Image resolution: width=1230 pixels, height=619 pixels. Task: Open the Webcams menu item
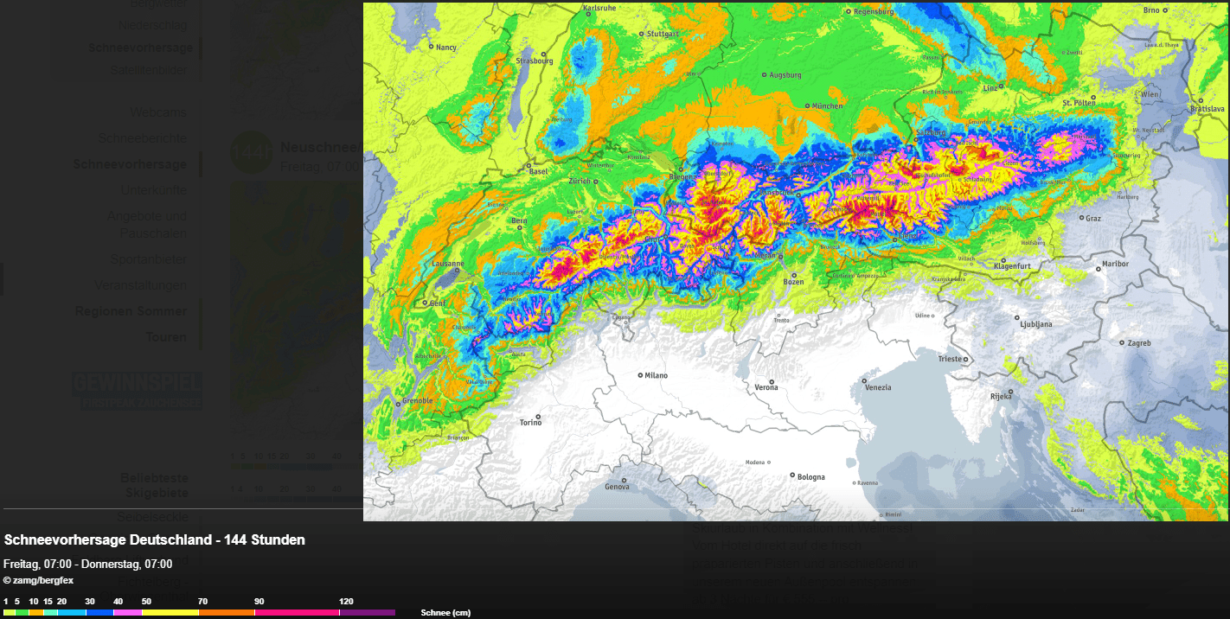[157, 112]
